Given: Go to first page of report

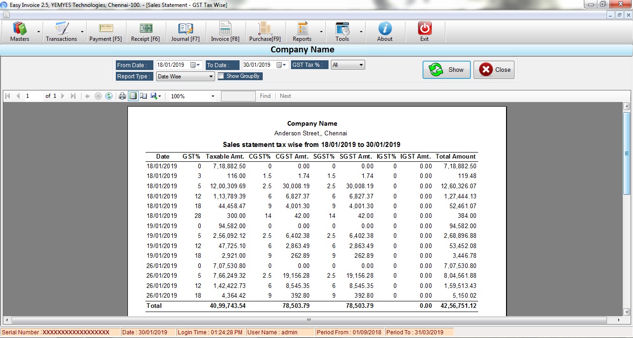Looking at the screenshot, I should point(8,96).
